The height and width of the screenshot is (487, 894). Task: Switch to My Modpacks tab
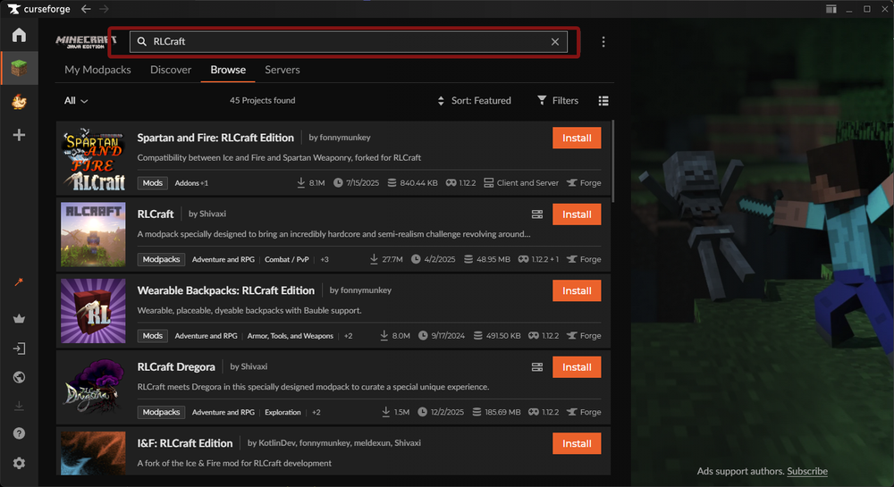coord(97,70)
